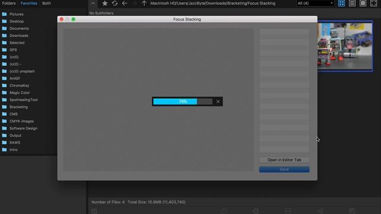Open the All (4) filter dropdown
The image size is (381, 214).
(315, 3)
